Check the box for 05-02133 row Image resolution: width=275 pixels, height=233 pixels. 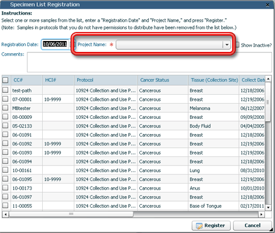[x=5, y=126]
